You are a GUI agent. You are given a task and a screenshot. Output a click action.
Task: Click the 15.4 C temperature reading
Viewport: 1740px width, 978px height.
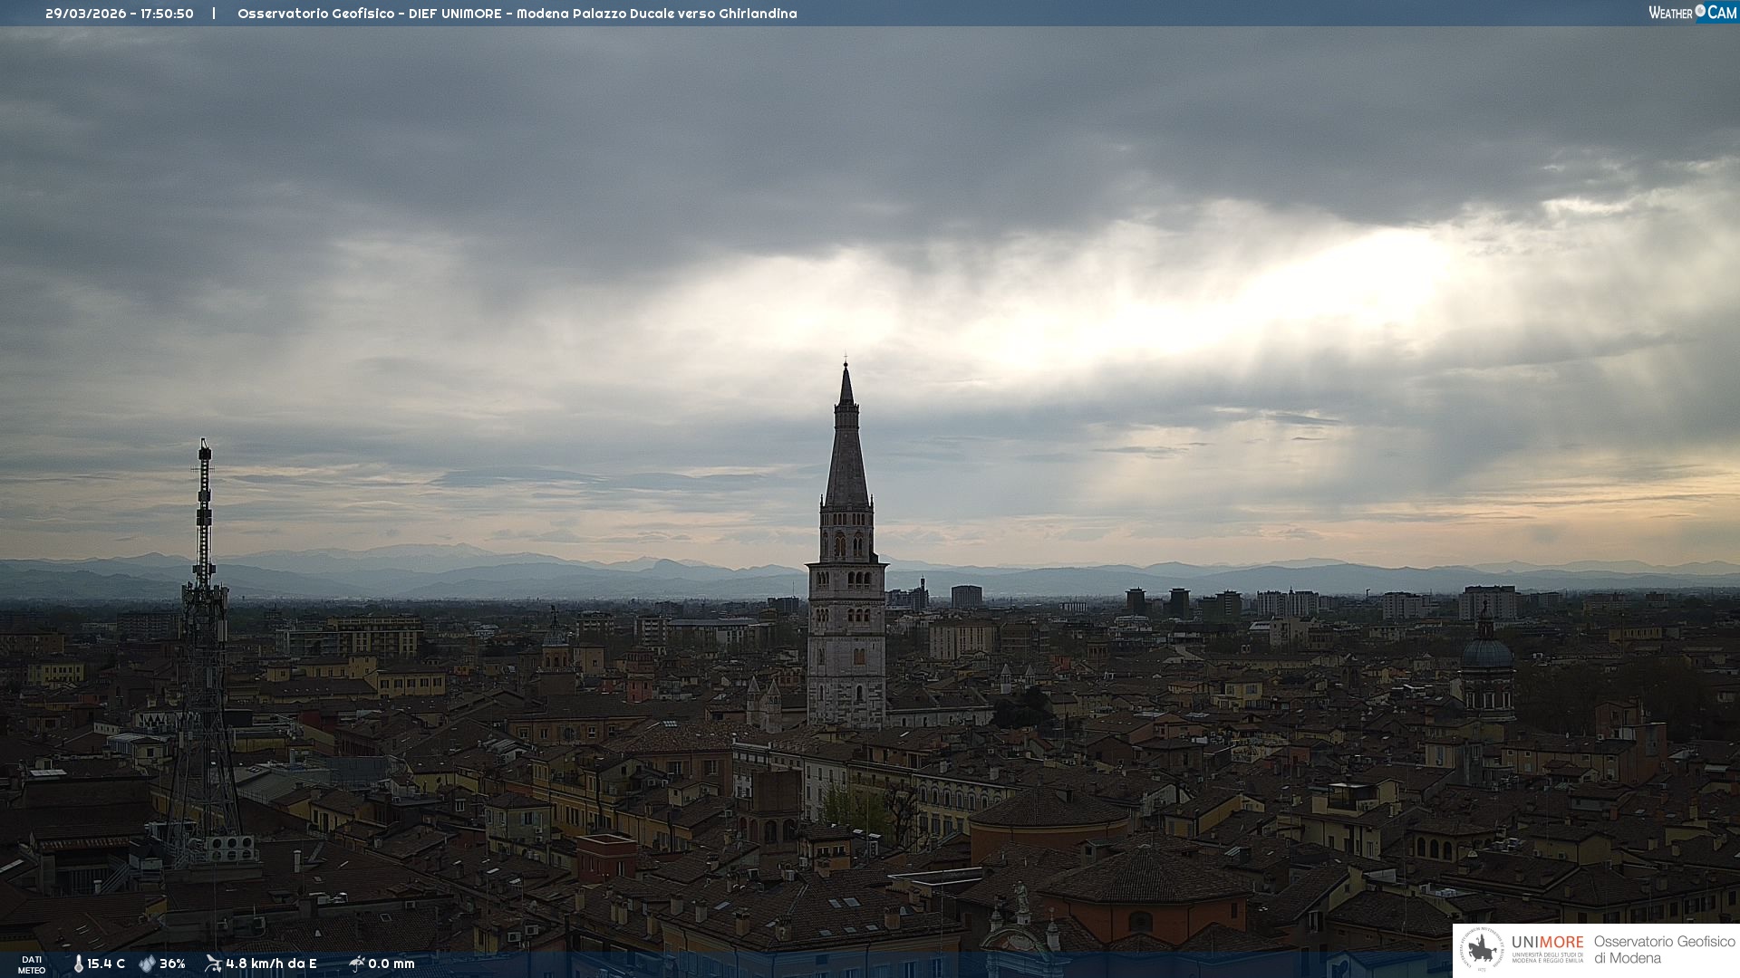106,964
